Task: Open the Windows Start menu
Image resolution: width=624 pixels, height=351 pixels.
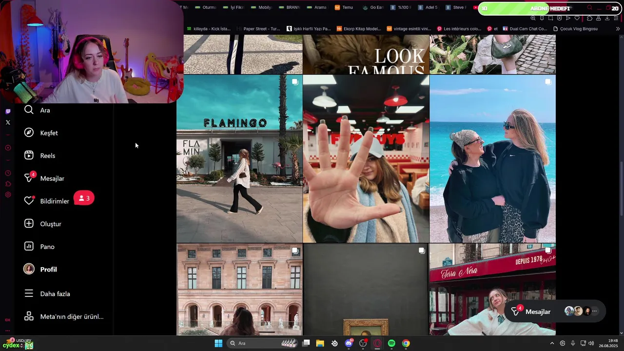Action: click(218, 343)
